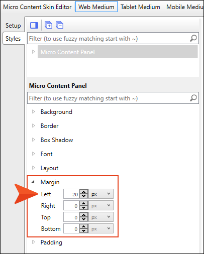204x254 pixels.
Task: Click the Expand All icon
Action: point(48,25)
